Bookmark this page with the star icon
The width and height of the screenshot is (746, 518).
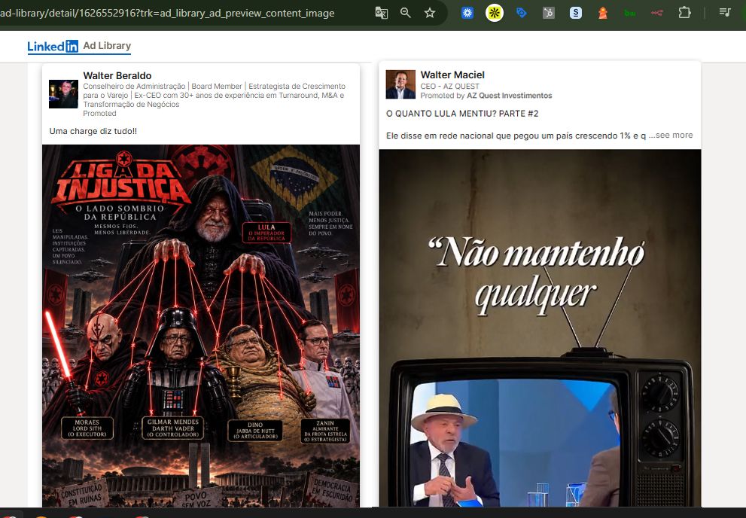(430, 13)
